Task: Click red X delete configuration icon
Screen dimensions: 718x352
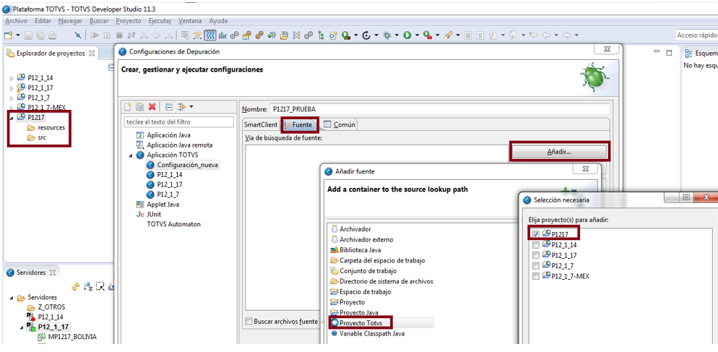Action: tap(152, 107)
